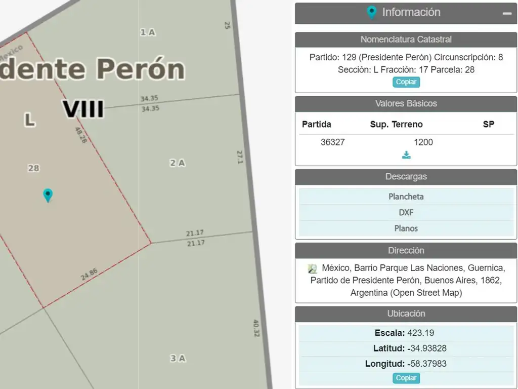The height and width of the screenshot is (389, 518).
Task: Open the Plancheta download
Action: coord(406,197)
